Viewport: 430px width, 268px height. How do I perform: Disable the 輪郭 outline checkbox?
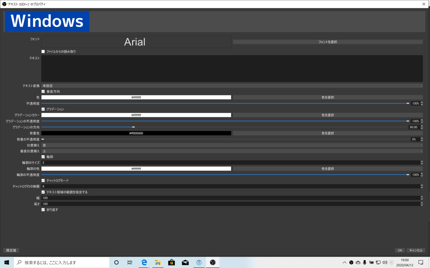tap(43, 157)
